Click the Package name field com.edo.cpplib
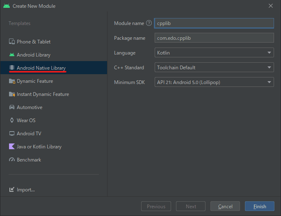Viewport: 281px width, 216px height. point(214,38)
